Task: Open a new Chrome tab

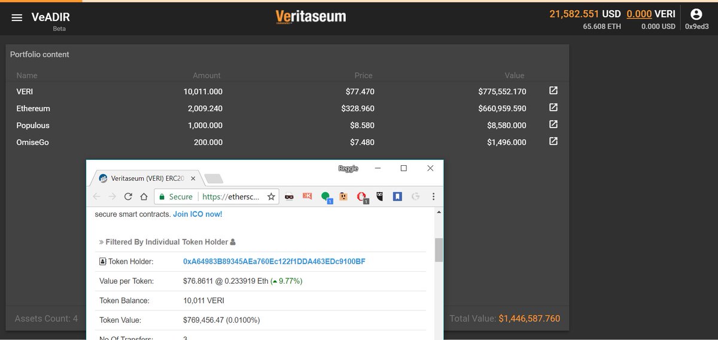Action: [x=214, y=178]
